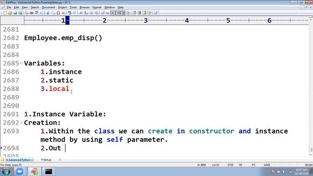This screenshot has width=313, height=176.
Task: Toggle word wrap toolbar button
Action: click(x=112, y=13)
